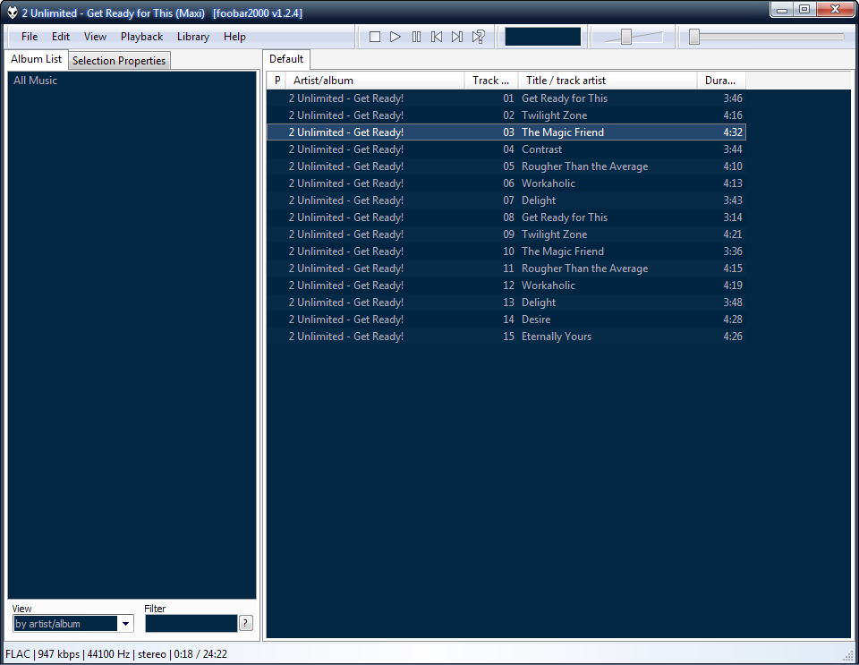Select track 05 Rougher Than the Average
The width and height of the screenshot is (859, 665).
click(506, 166)
